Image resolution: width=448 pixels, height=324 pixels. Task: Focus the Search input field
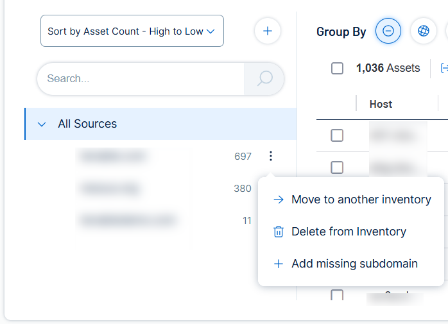pos(141,78)
